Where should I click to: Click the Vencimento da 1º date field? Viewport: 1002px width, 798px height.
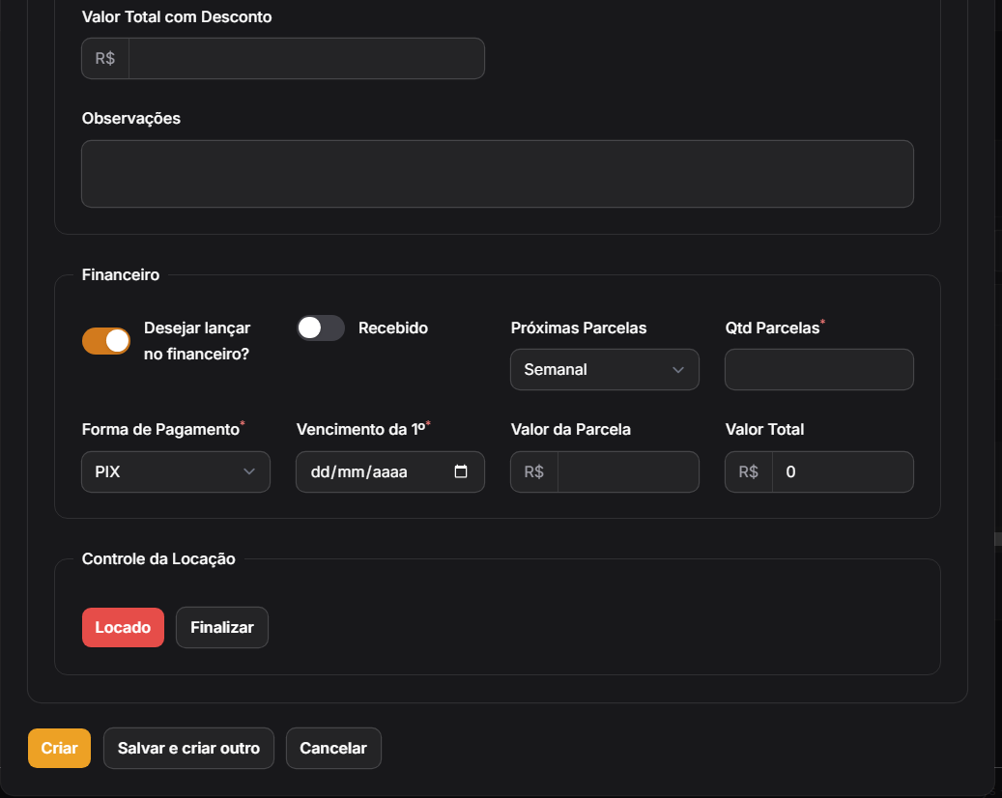(390, 471)
